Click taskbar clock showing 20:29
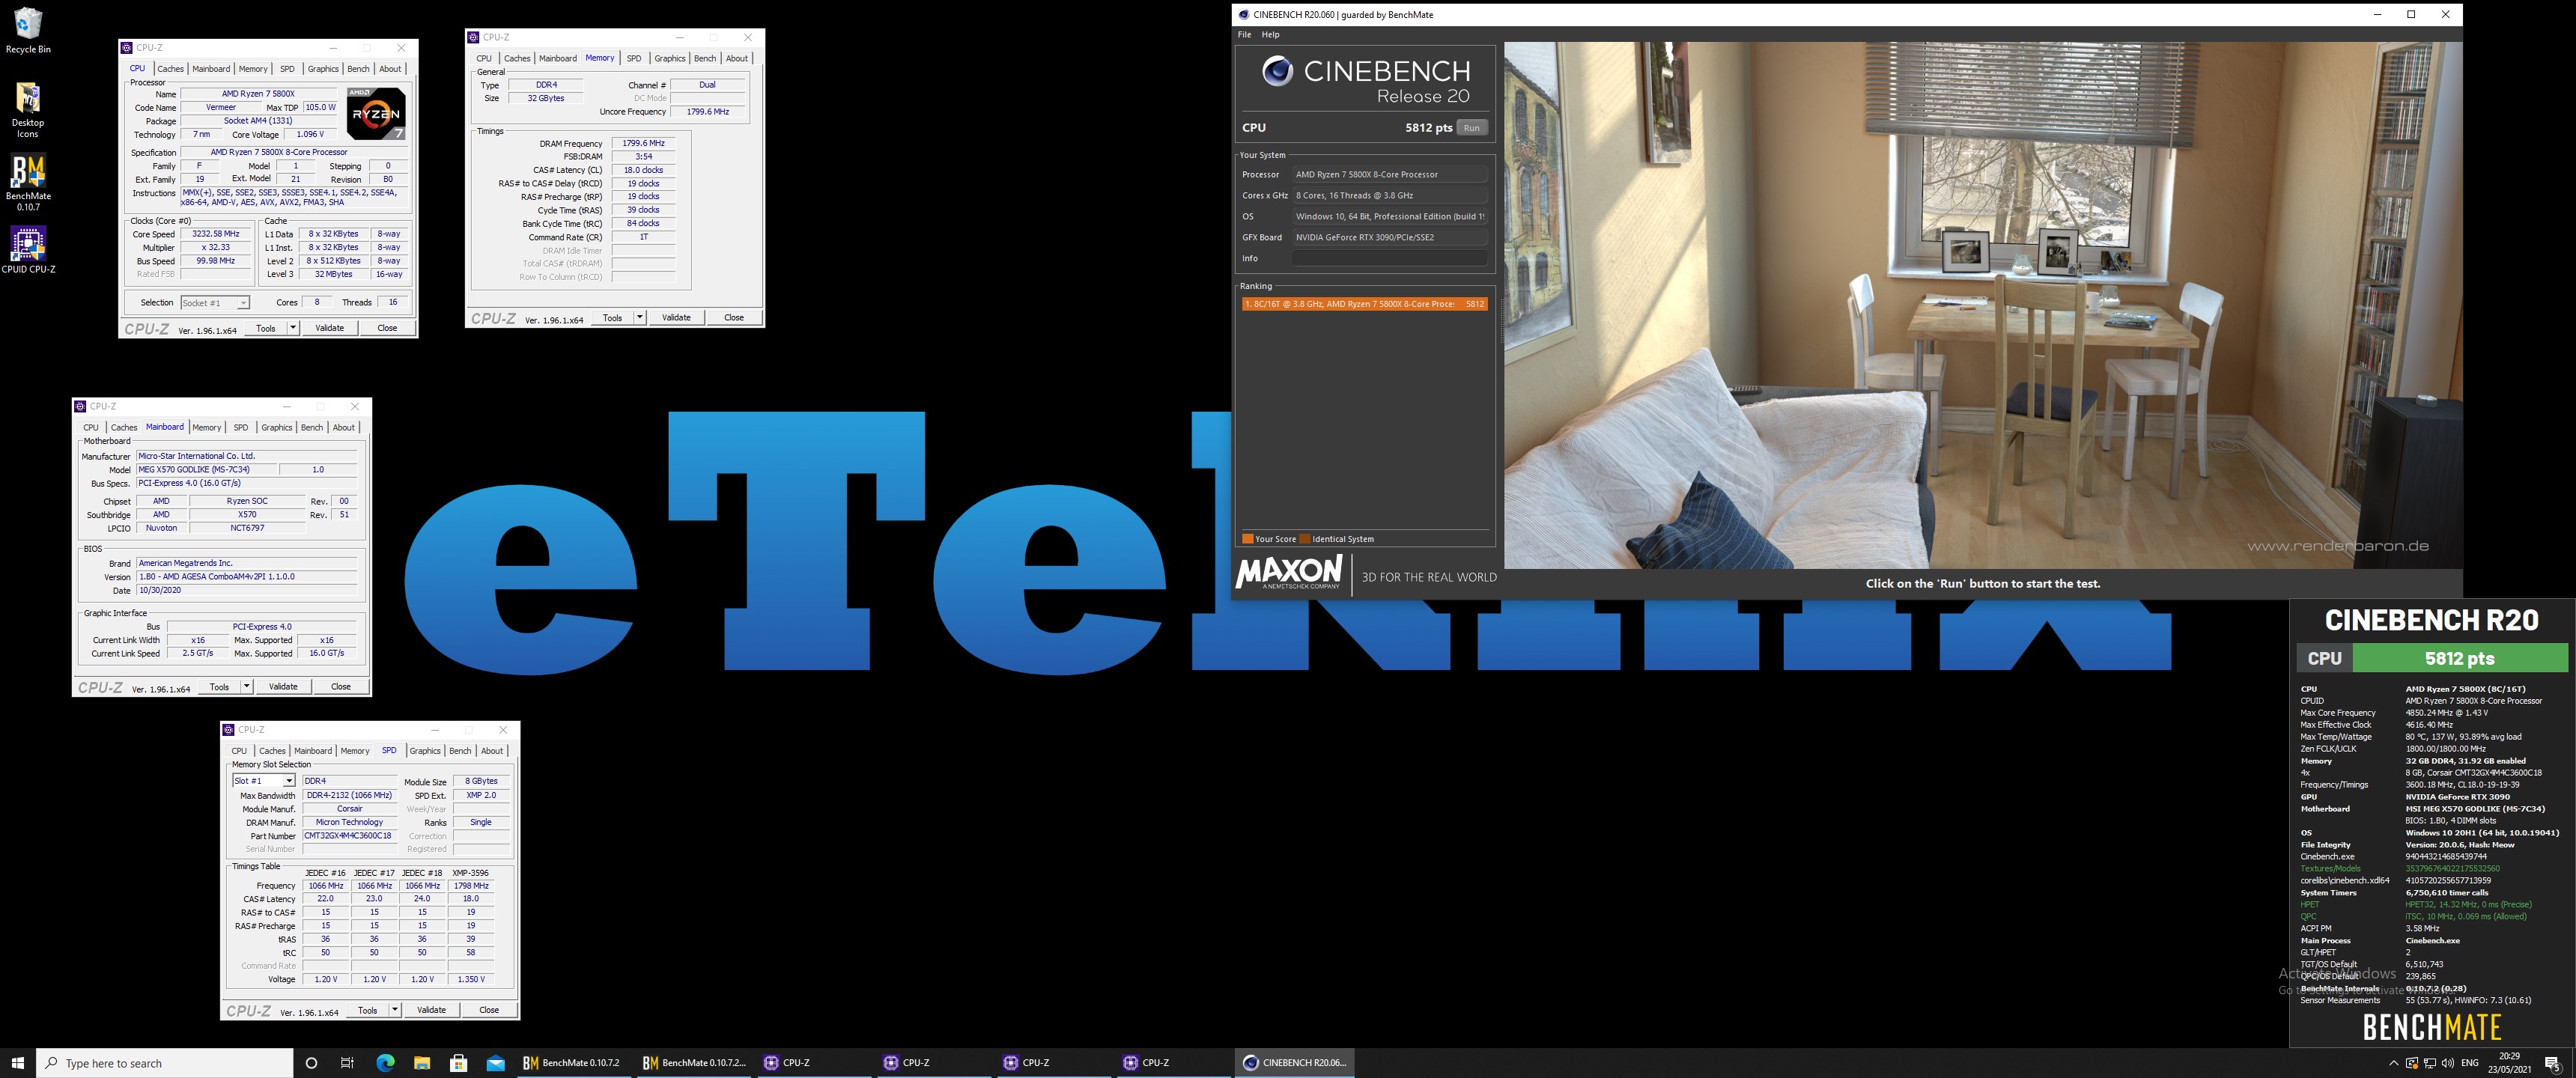This screenshot has height=1078, width=2576. (2510, 1063)
